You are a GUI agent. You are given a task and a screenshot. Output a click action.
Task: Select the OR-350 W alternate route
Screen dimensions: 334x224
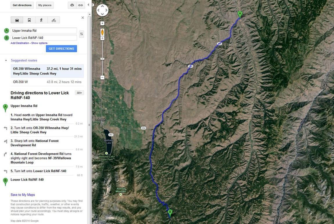tap(47, 82)
